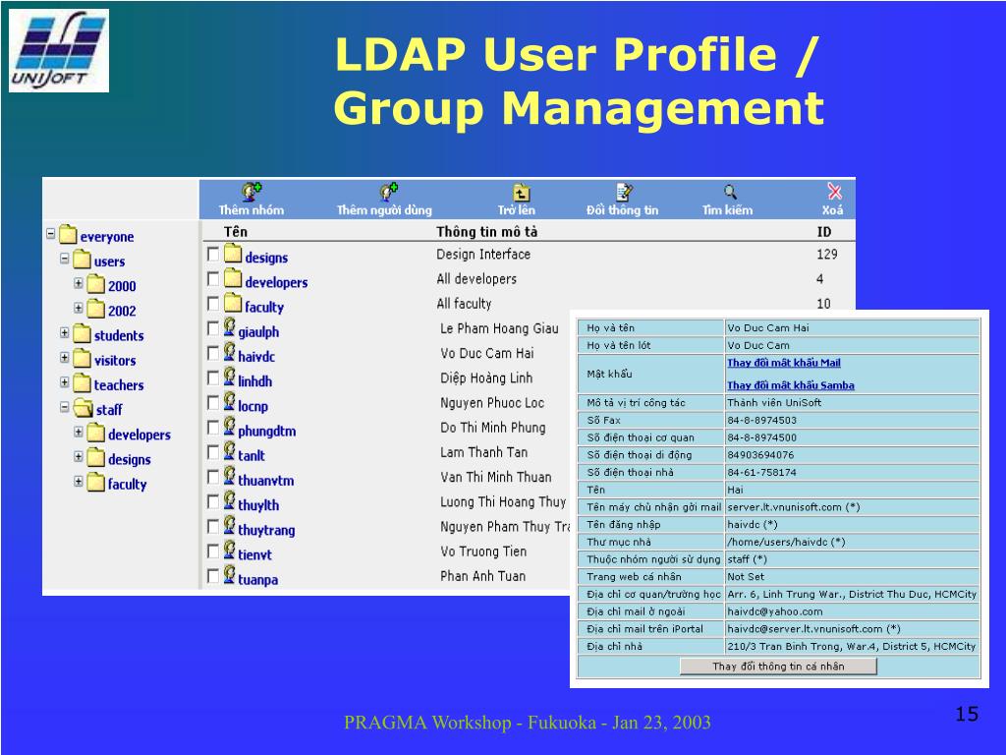
Task: Click the Tìm kiếm toolbar label
Action: coord(728,210)
